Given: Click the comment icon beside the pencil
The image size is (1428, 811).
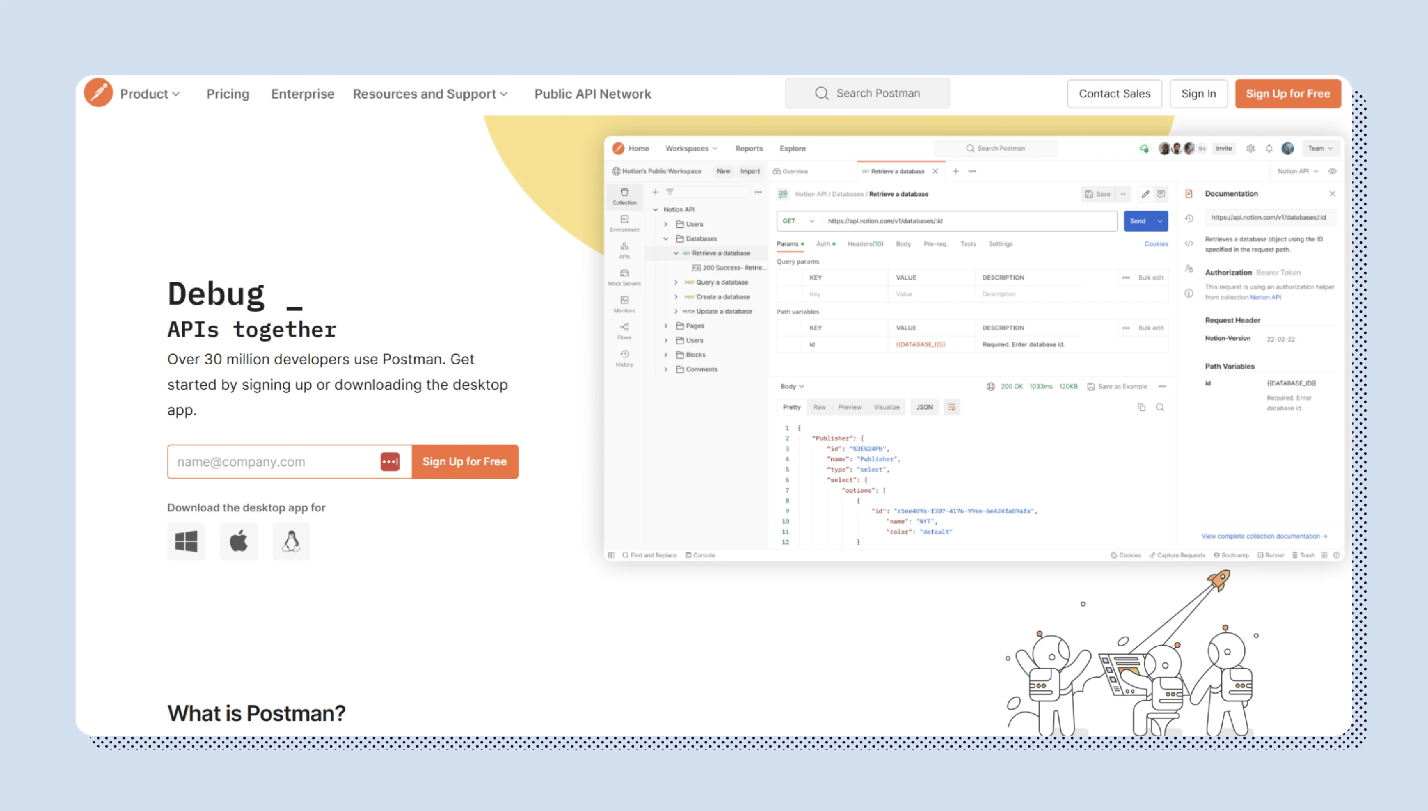Looking at the screenshot, I should [x=1161, y=194].
